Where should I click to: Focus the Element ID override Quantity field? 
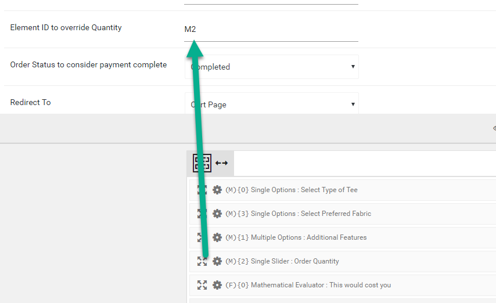pyautogui.click(x=271, y=30)
